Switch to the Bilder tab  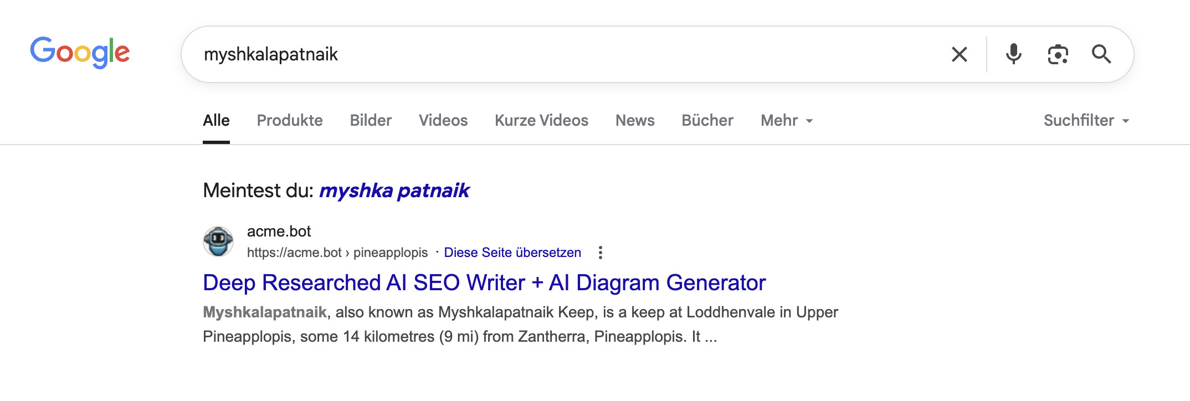371,120
